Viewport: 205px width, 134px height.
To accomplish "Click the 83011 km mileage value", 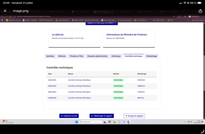I will point(140,98).
